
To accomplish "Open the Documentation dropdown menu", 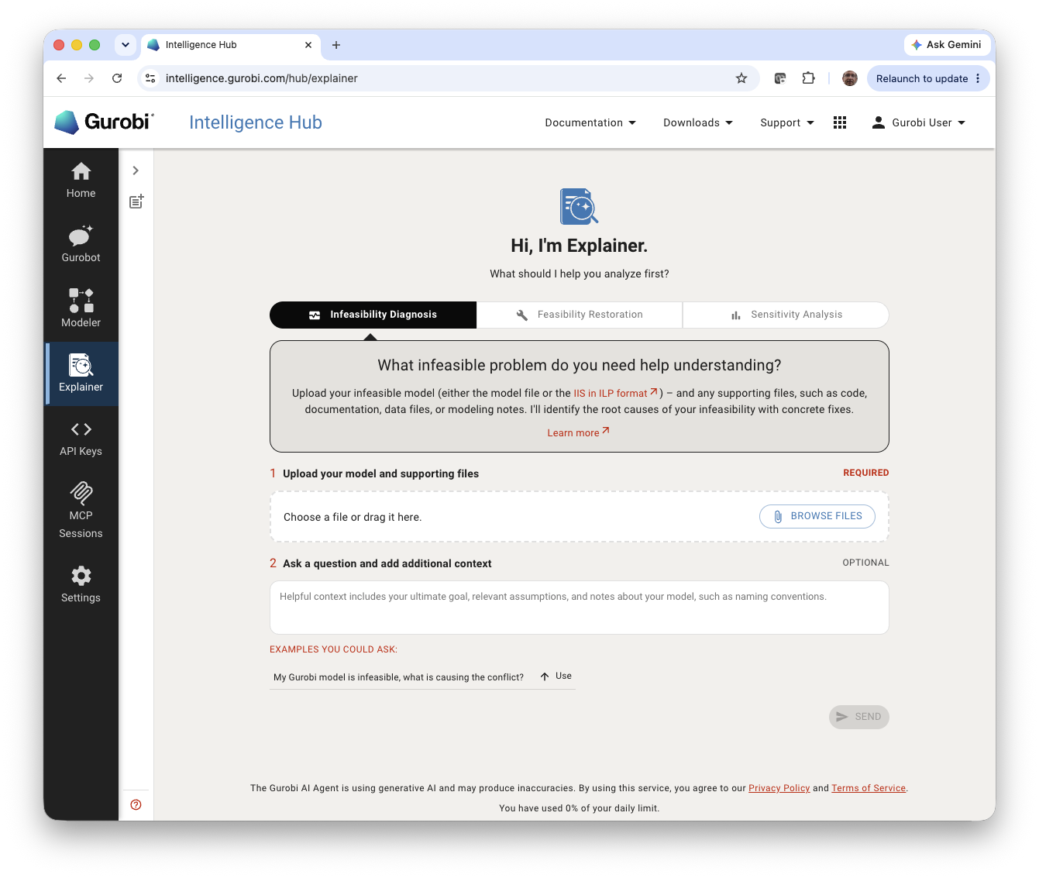I will [x=590, y=122].
